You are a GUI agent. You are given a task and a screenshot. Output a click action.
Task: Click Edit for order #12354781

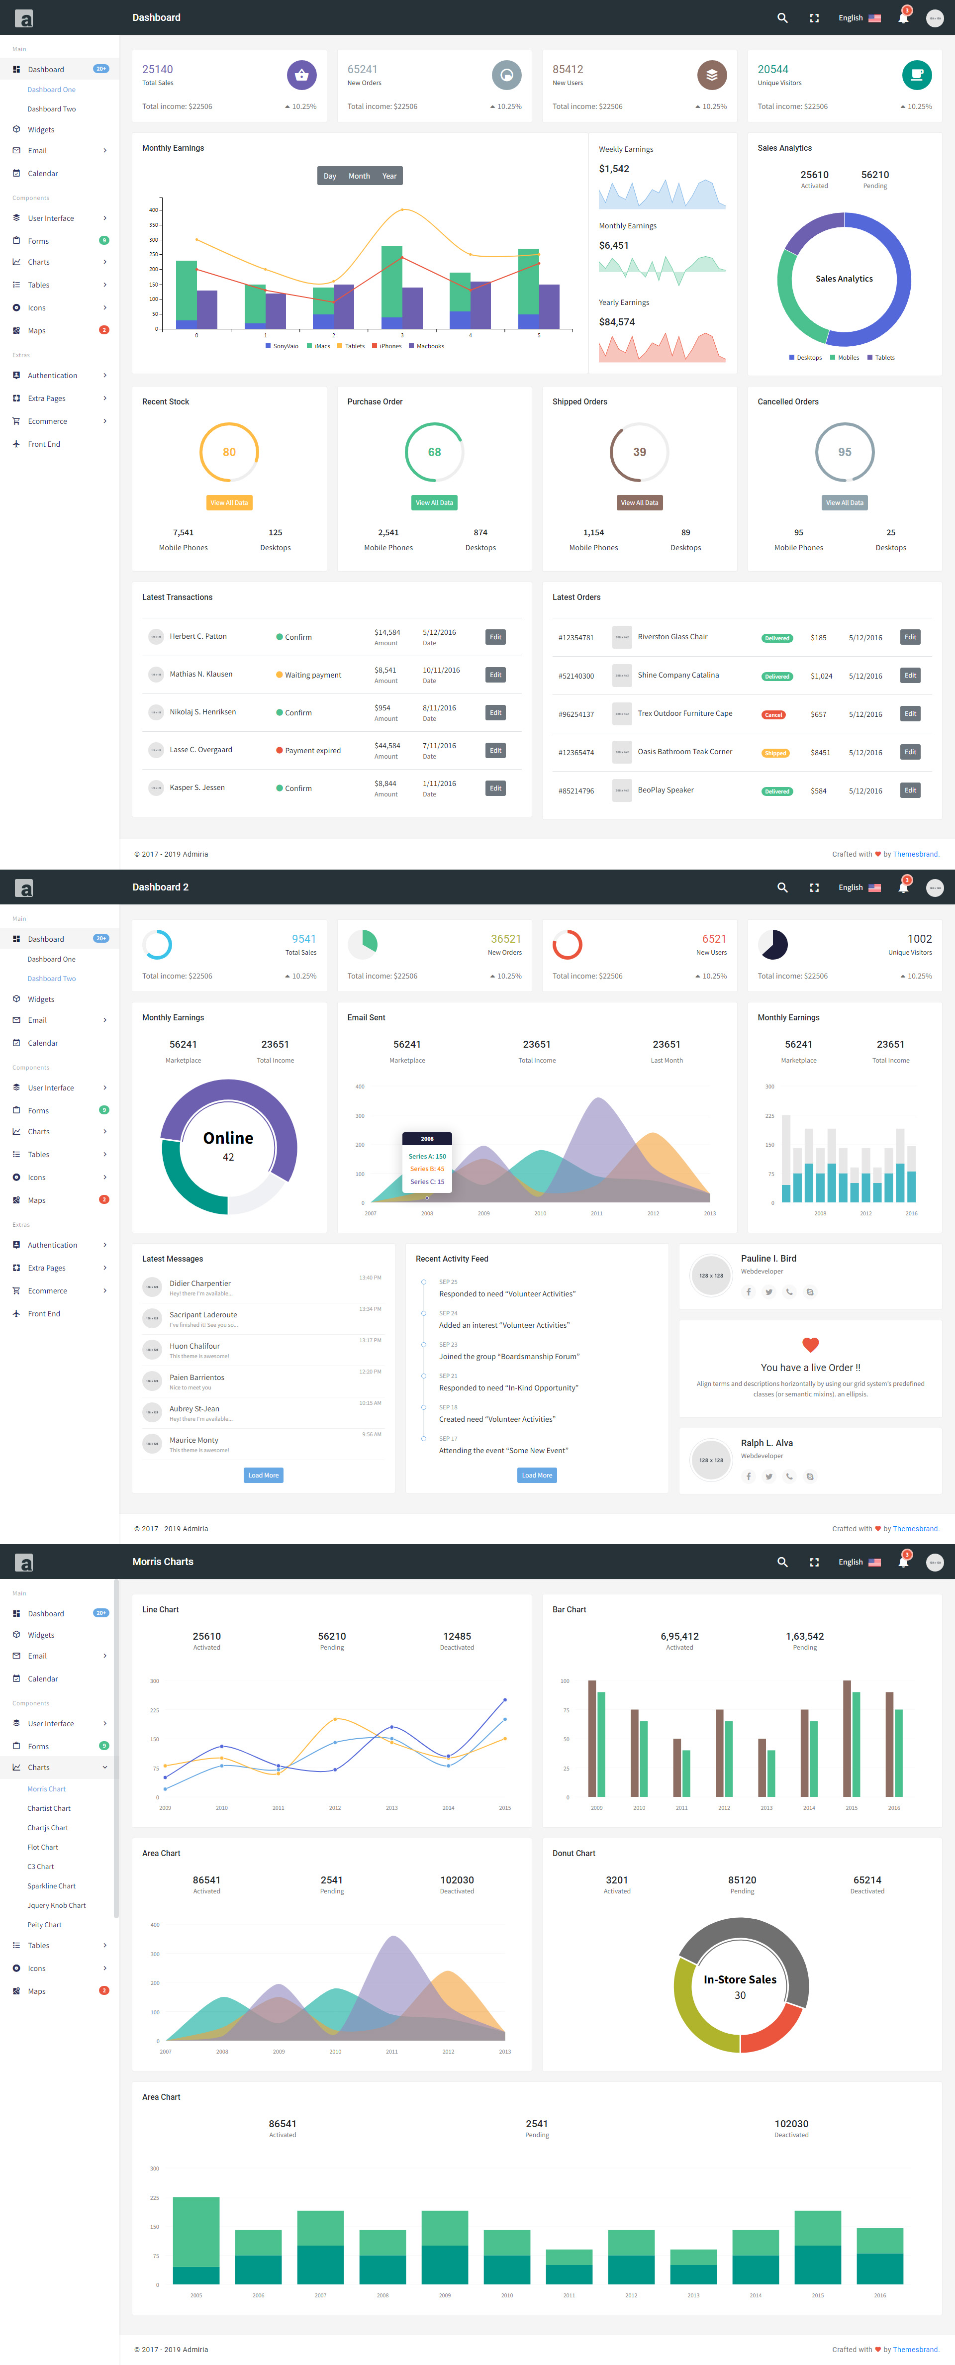pos(910,637)
